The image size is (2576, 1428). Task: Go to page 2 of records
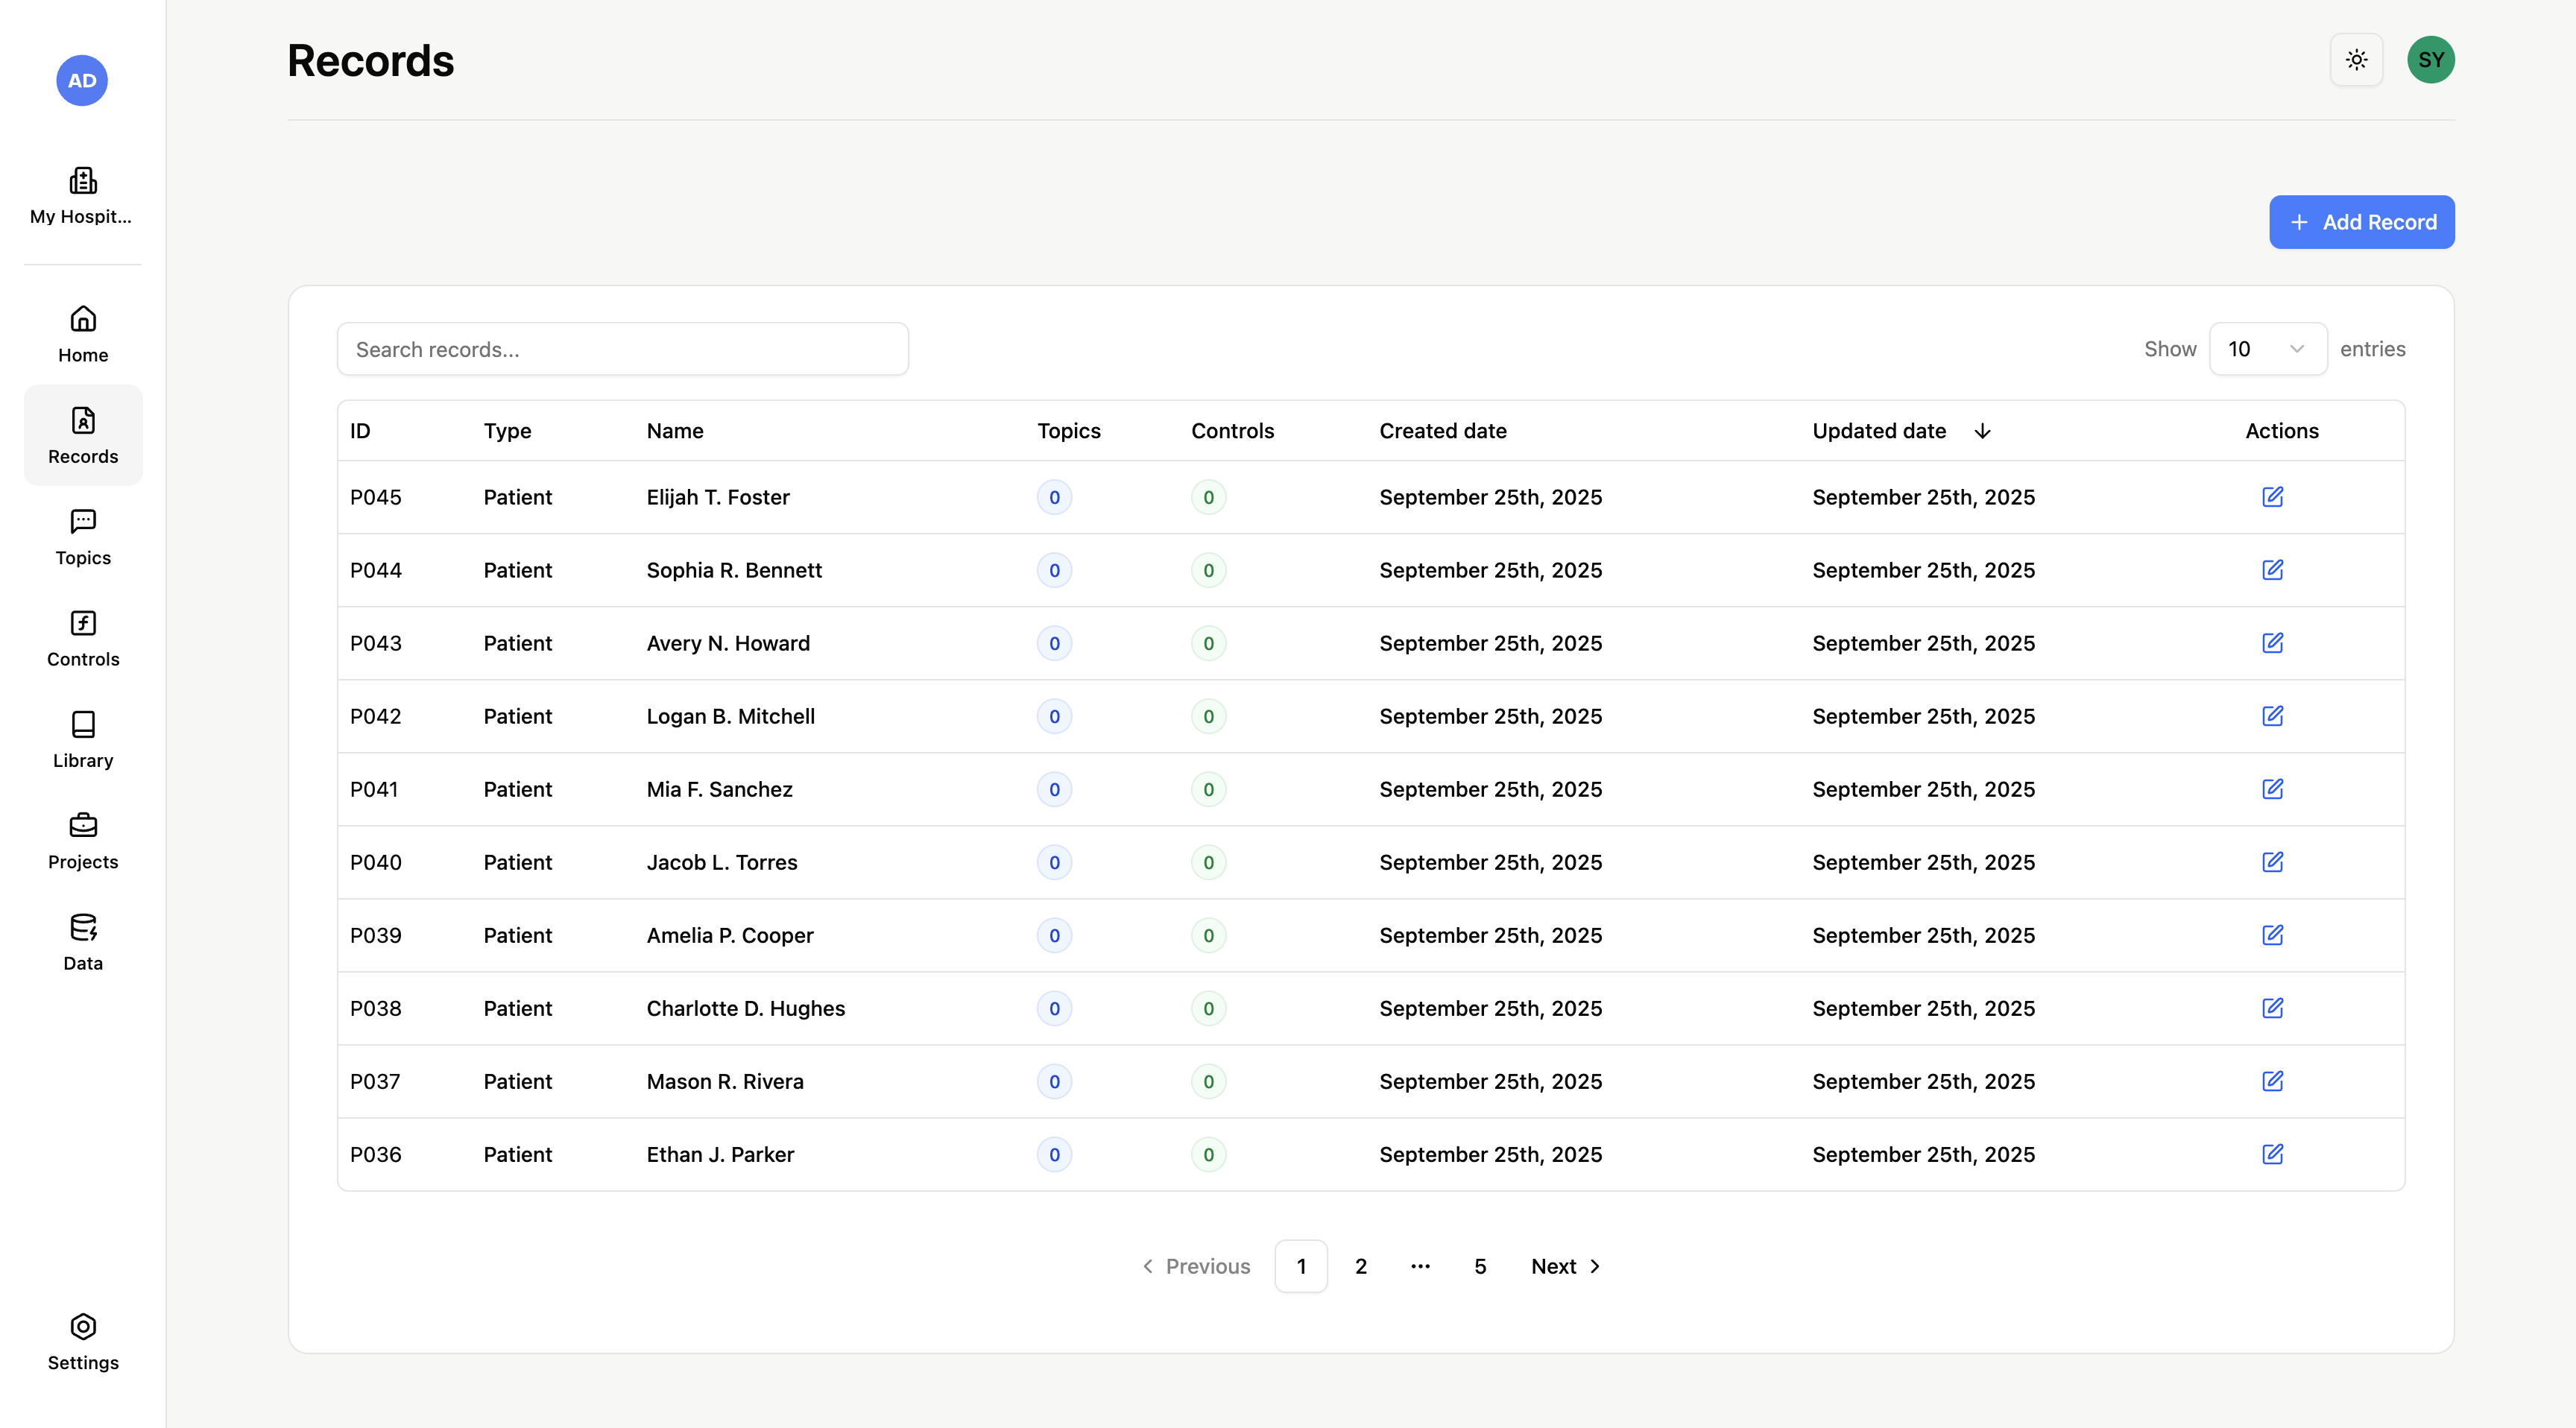(1360, 1266)
